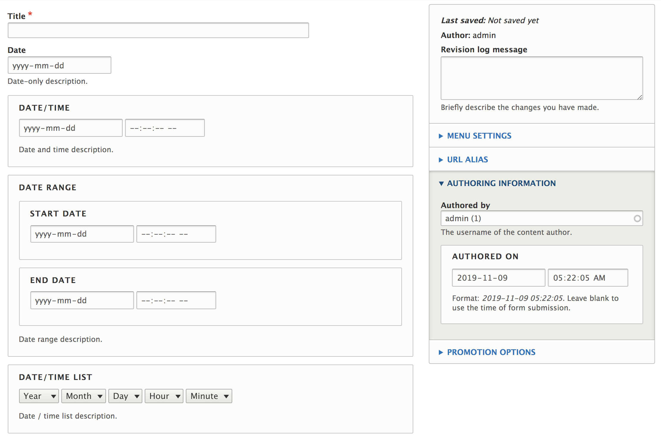The width and height of the screenshot is (661, 440).
Task: Open the Day dropdown in Date/Time List
Action: tap(125, 396)
